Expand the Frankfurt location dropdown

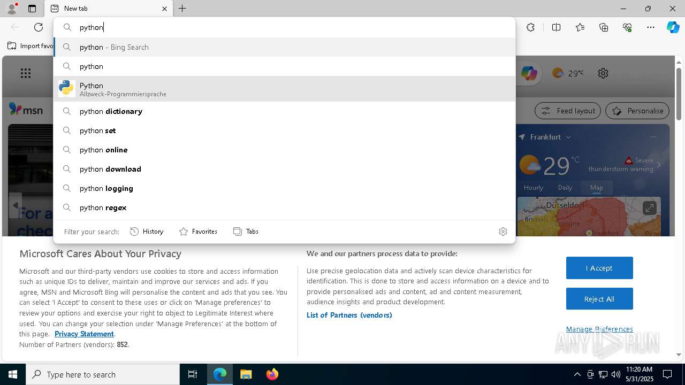click(x=568, y=137)
